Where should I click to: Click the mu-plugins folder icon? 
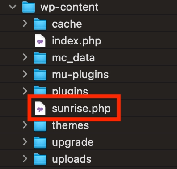pyautogui.click(x=40, y=75)
